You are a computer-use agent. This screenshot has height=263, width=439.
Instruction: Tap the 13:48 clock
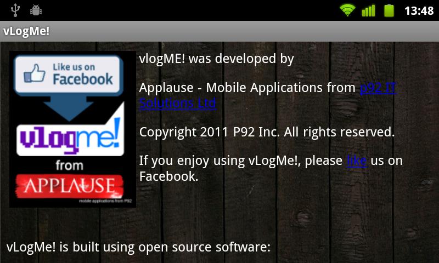pos(419,11)
